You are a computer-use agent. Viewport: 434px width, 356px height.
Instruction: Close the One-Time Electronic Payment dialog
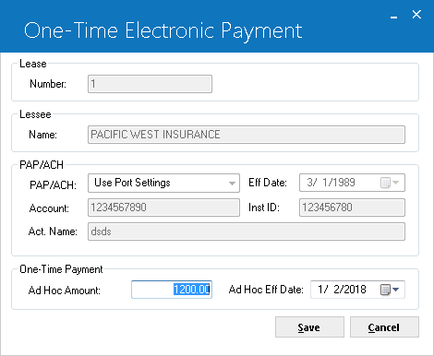pos(416,14)
